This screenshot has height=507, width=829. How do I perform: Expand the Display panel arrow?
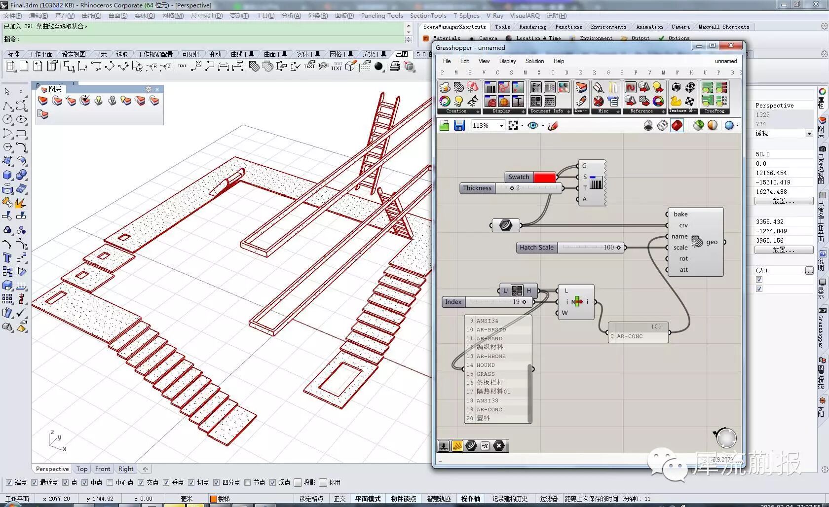(x=523, y=111)
